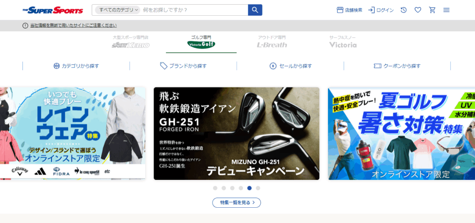Click 特集一覧を見る button
Image resolution: width=475 pixels, height=223 pixels.
coord(237,203)
